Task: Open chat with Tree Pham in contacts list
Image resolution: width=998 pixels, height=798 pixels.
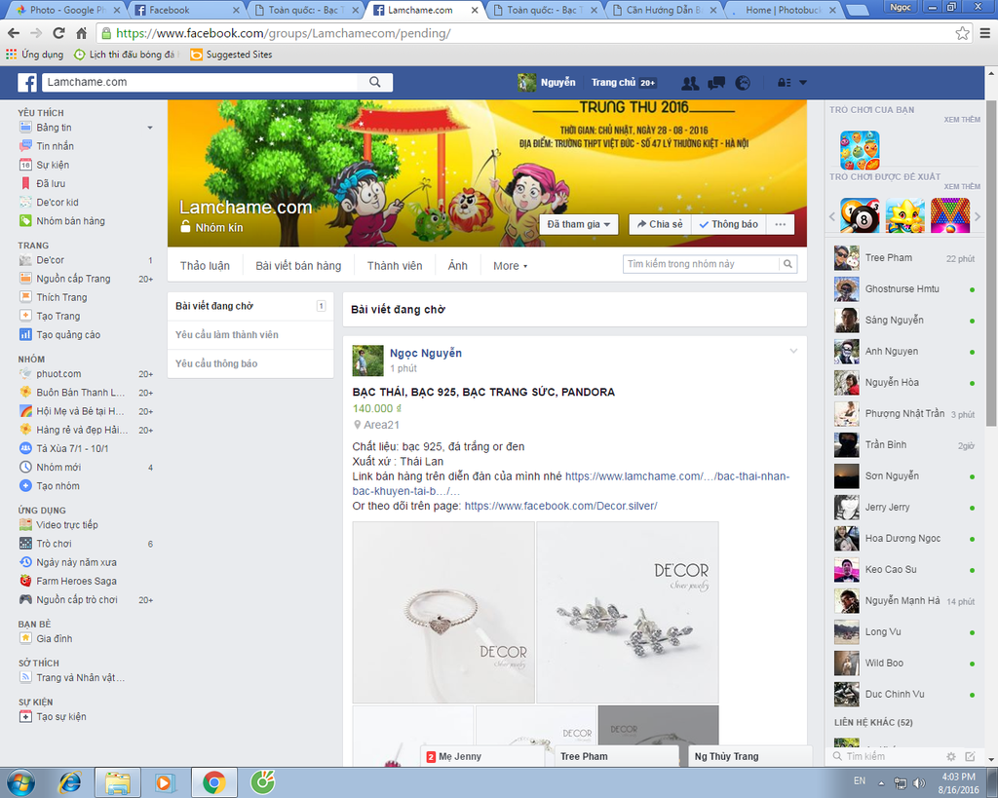Action: point(905,258)
